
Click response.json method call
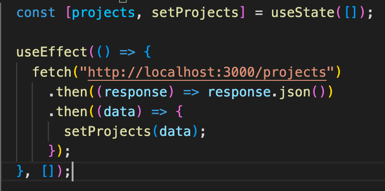266,92
